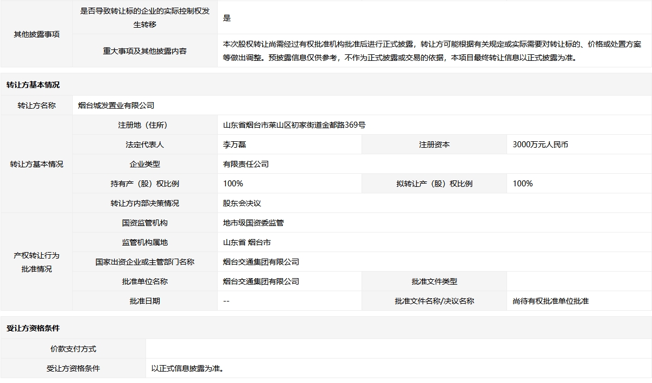Screen dimensions: 652x383
Task: Click the '转让方内部决策情况' label
Action: click(144, 203)
